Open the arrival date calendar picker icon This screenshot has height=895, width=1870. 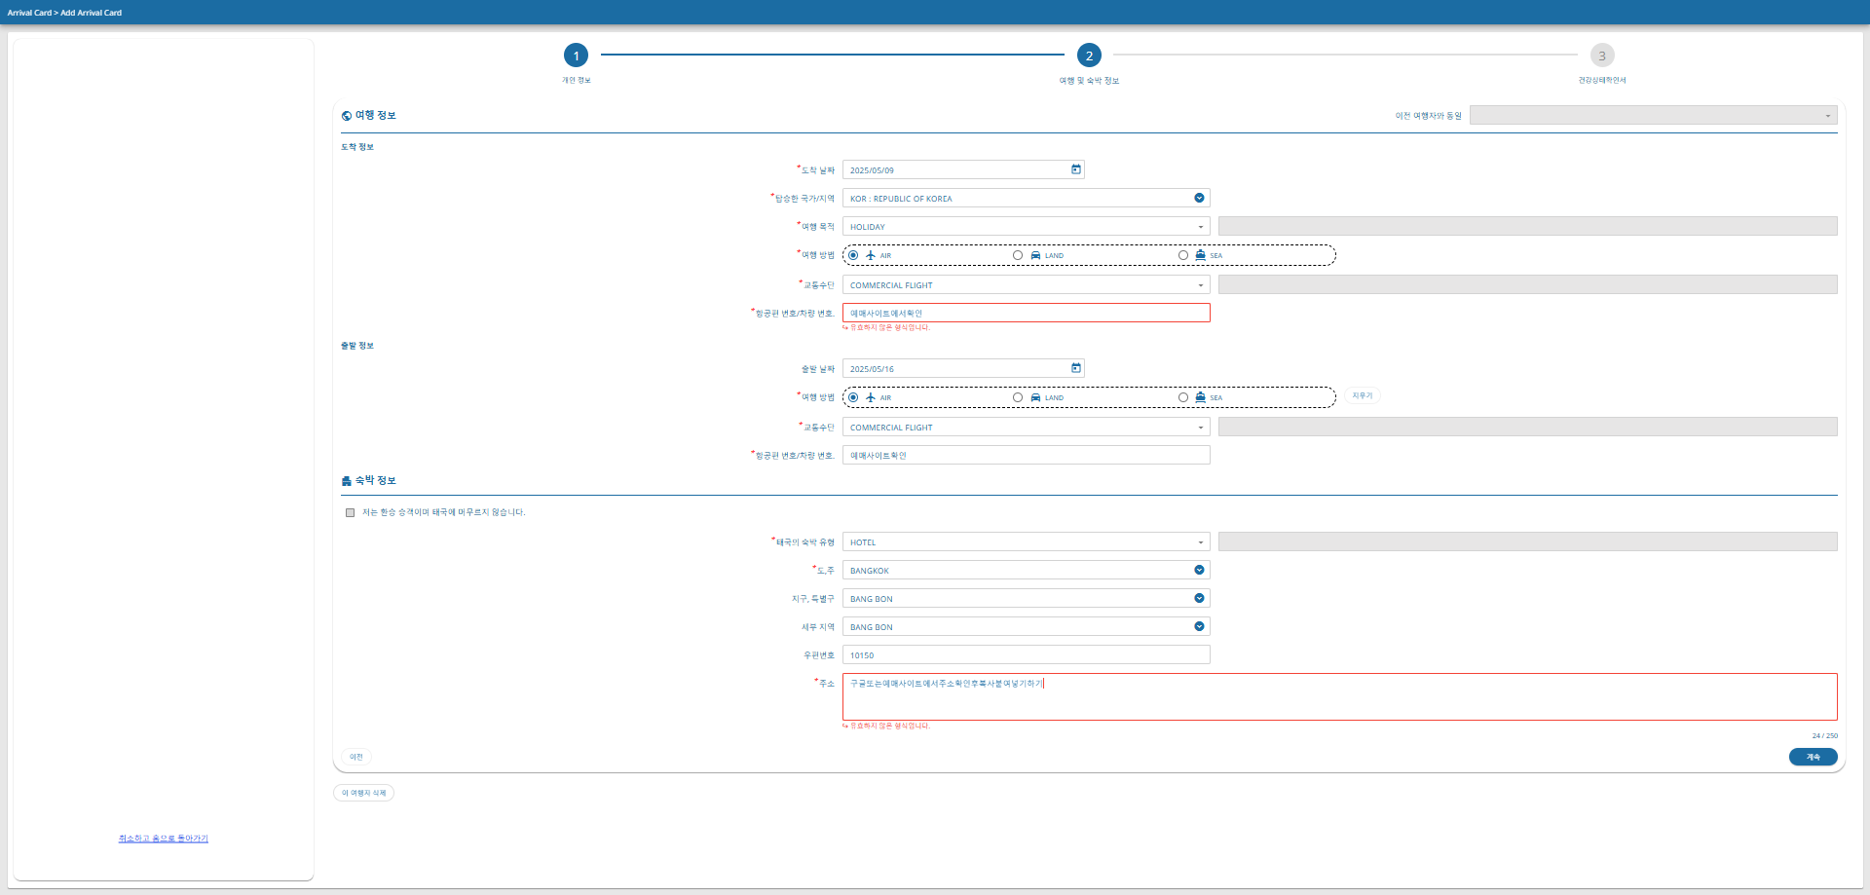(1076, 169)
